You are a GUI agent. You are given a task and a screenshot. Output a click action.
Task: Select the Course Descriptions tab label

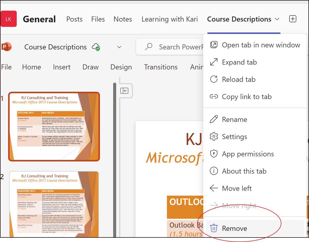tap(239, 19)
